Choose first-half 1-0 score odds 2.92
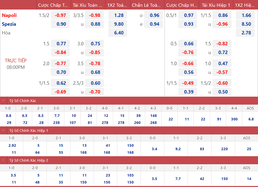Screen dimensions: 258x187 pos(12,145)
